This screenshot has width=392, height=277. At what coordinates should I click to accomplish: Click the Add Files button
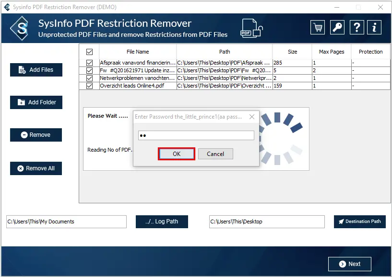[x=36, y=70]
